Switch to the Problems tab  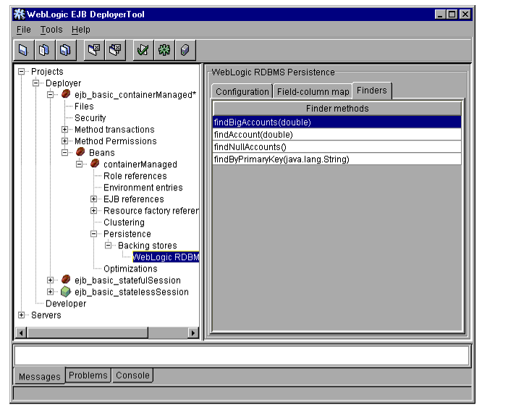tap(88, 375)
